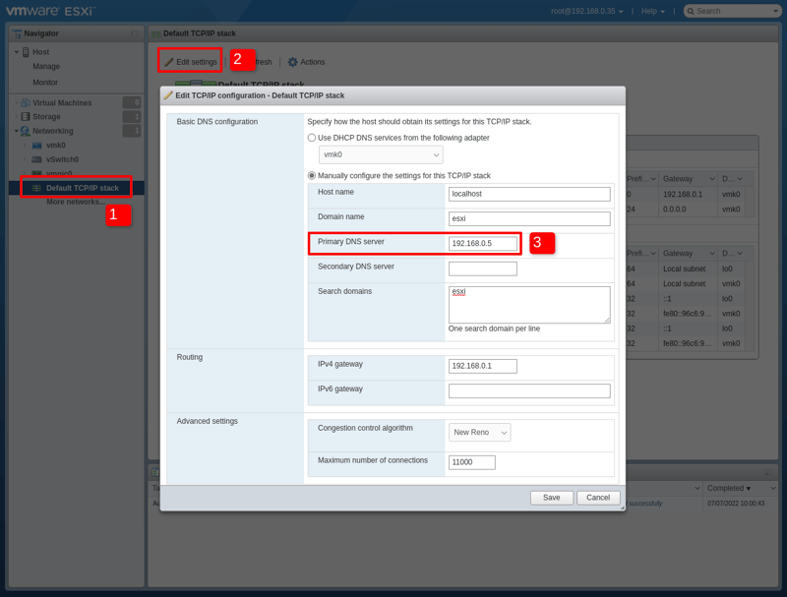This screenshot has width=787, height=597.
Task: Click the Actions gear icon
Action: (292, 62)
